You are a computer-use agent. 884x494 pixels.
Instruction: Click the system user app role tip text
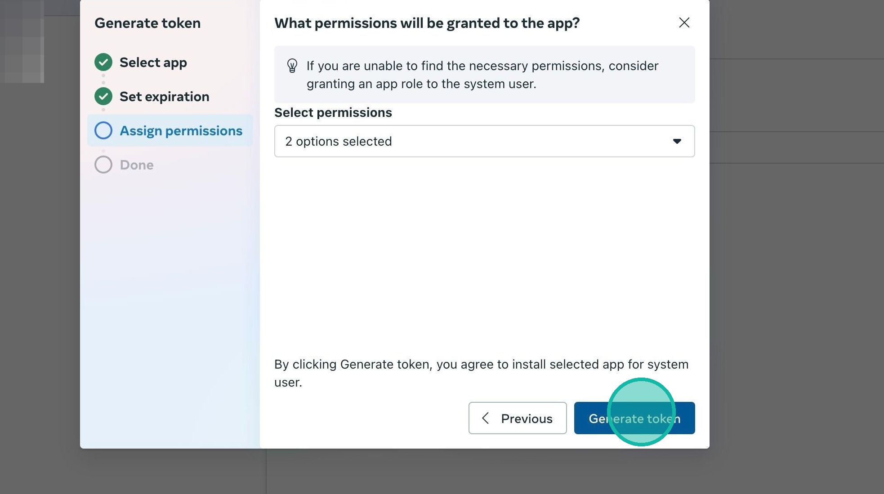482,75
